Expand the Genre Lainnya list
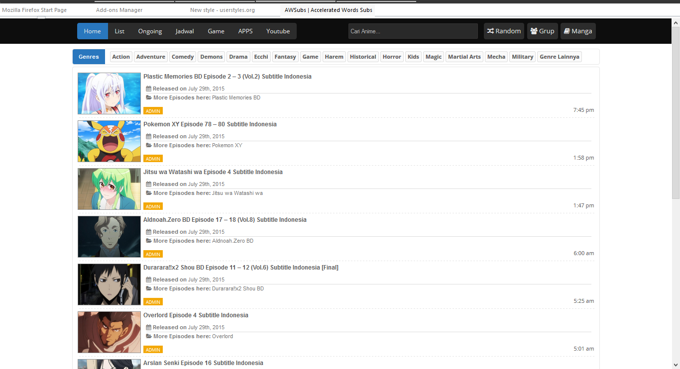 [560, 57]
